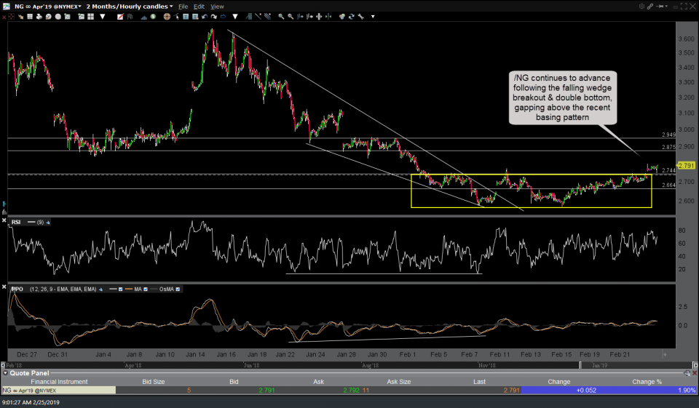The height and width of the screenshot is (408, 699).
Task: Open the File menu
Action: coord(183,6)
